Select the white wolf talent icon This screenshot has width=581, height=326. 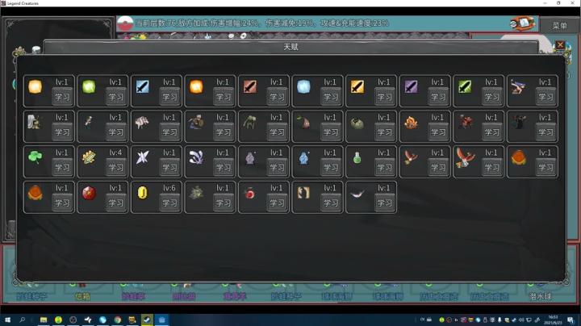pyautogui.click(x=142, y=122)
